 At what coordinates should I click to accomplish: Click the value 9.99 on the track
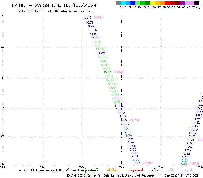131,143
